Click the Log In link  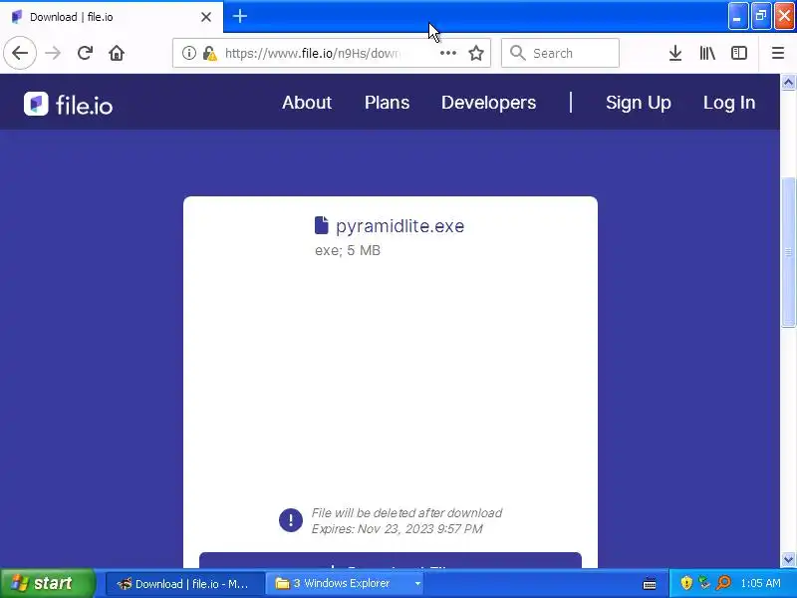(729, 103)
